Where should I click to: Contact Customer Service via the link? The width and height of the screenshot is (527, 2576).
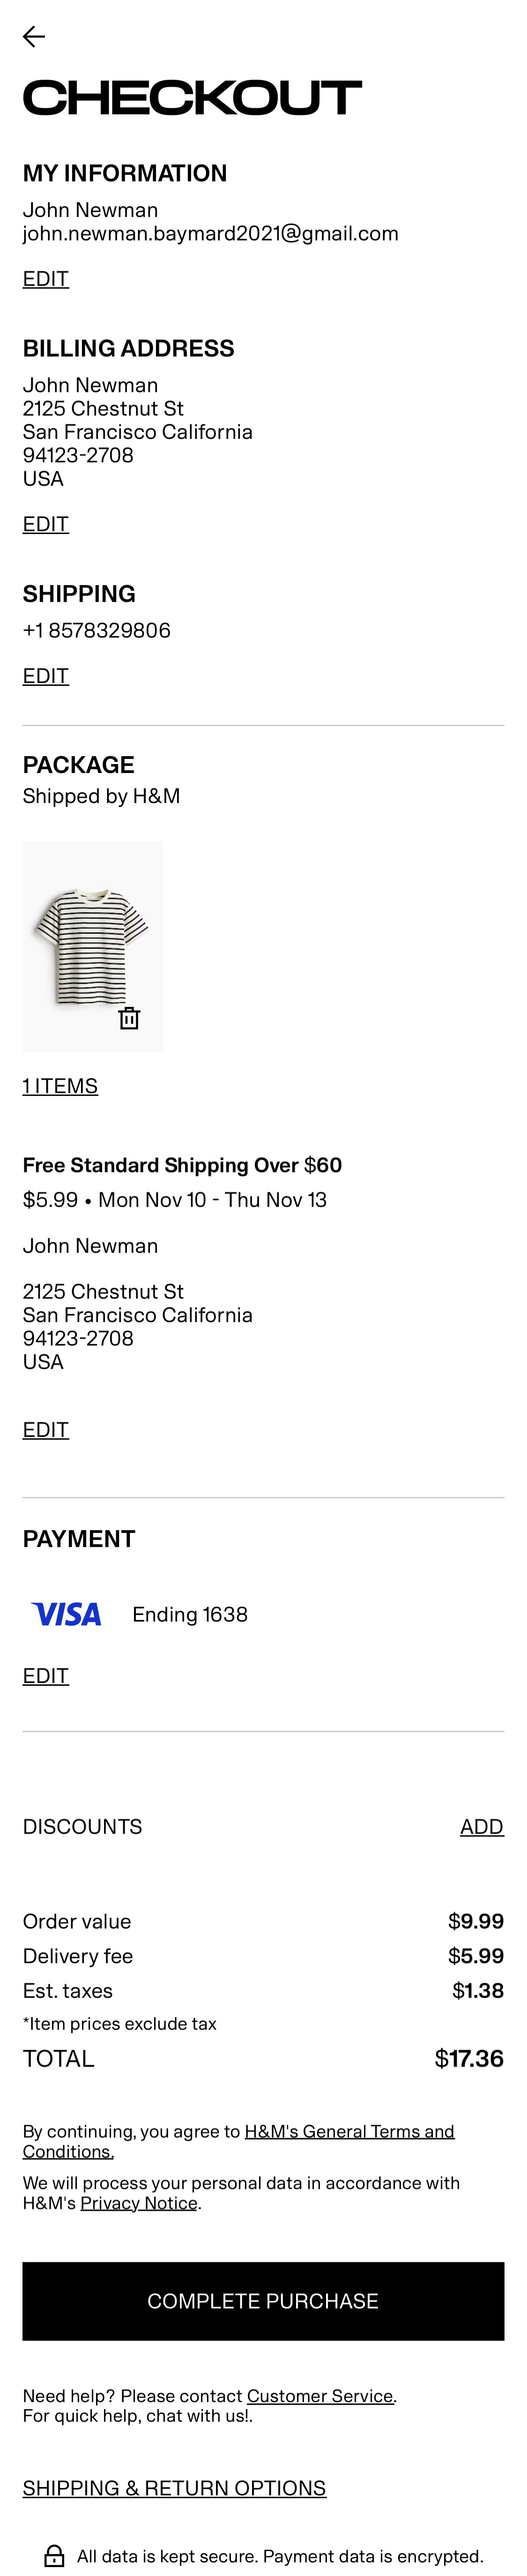320,2396
